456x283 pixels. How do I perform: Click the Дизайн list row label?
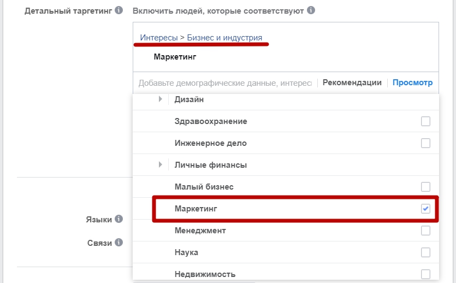tap(189, 99)
